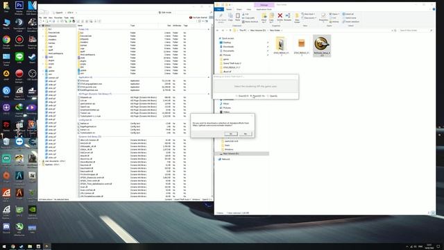Select the GTA5_REDUX archive file
444x250 pixels.
tap(301, 46)
